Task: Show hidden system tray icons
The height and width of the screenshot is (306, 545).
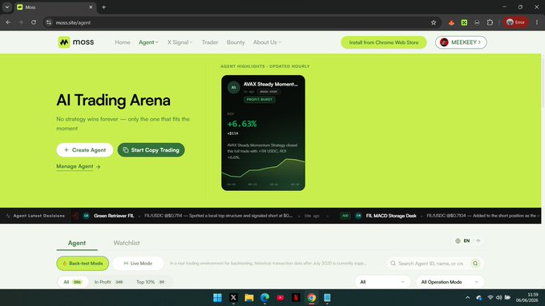Action: click(x=467, y=298)
